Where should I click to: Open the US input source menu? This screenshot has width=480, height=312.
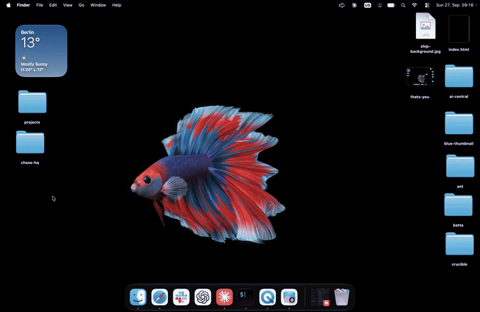[367, 5]
